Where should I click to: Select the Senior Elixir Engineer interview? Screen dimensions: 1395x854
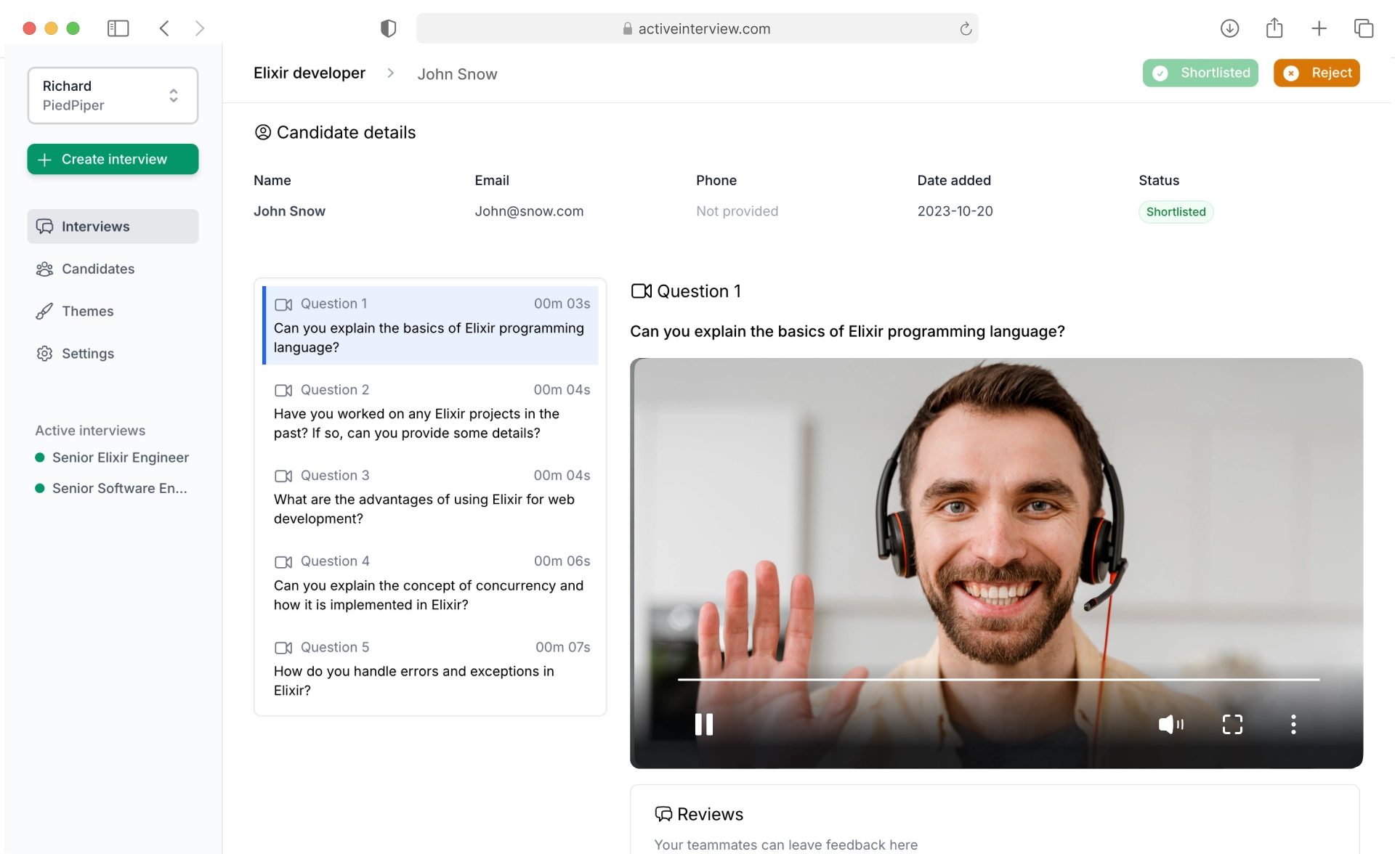tap(120, 457)
